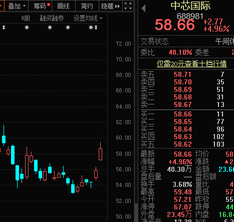Switch to 简约 simple view

87,6
